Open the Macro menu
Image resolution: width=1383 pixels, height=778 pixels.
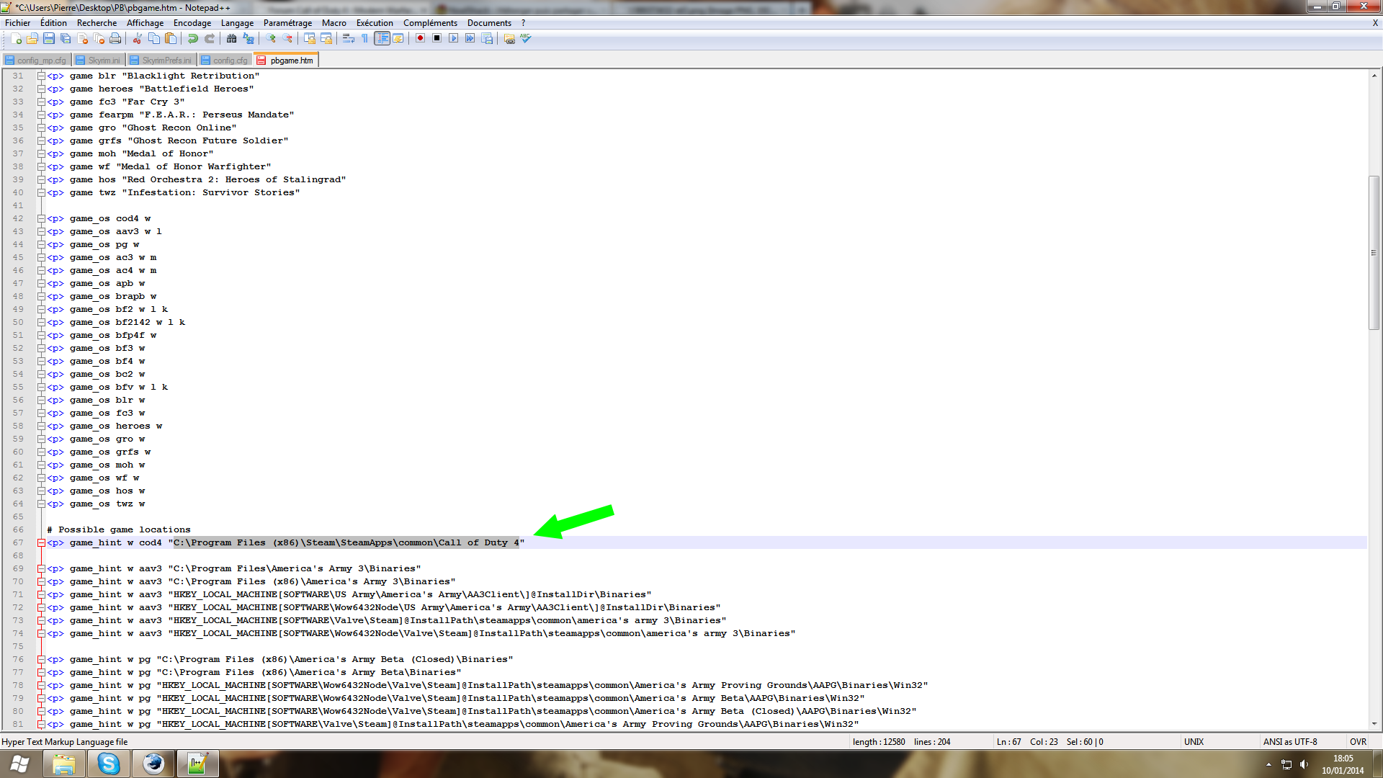click(334, 23)
